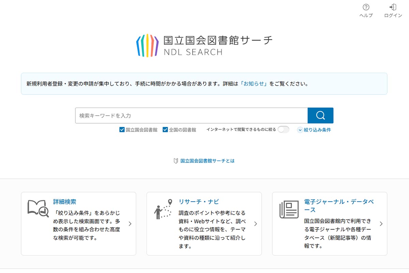Open 電子ジャーナル・データベース title link
The image size is (409, 273).
[339, 206]
